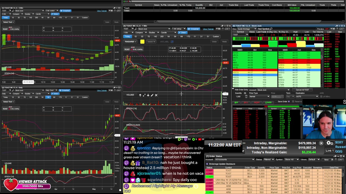
Task: Click the symbol search magnifier in 5 Min chart
Action: [x=13, y=11]
